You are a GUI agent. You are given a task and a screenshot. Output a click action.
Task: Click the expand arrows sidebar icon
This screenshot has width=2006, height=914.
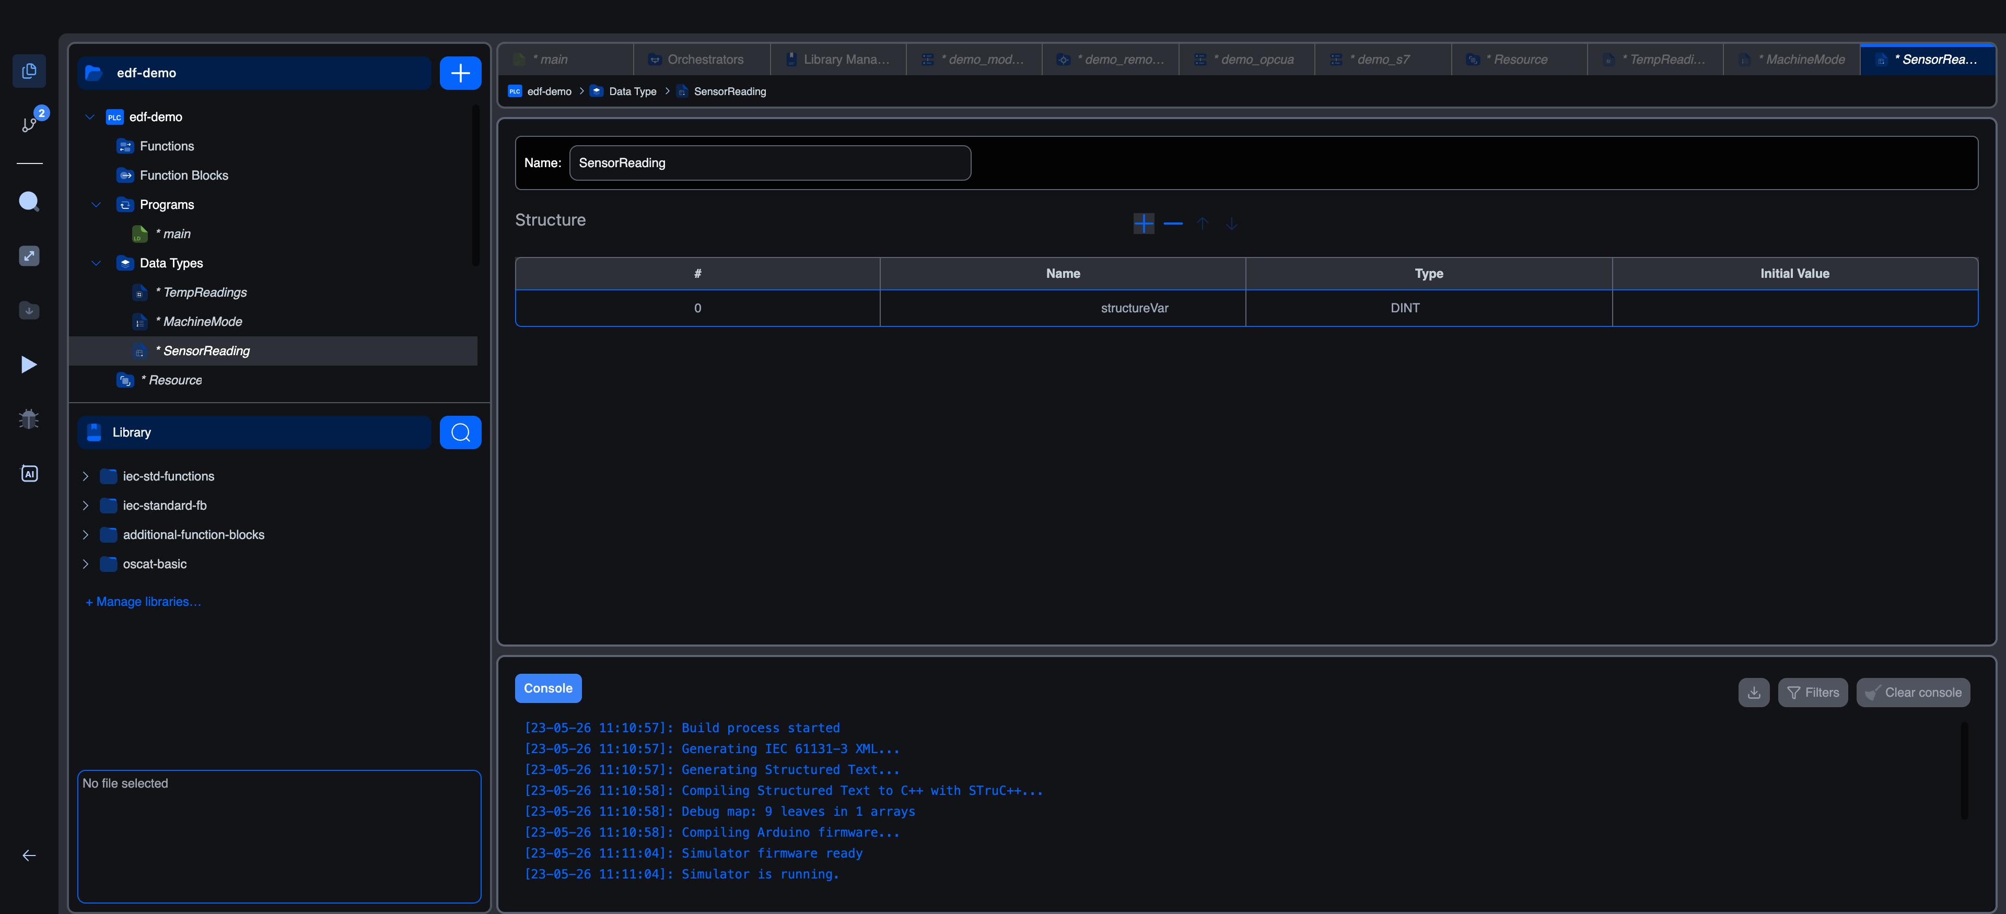pyautogui.click(x=29, y=256)
